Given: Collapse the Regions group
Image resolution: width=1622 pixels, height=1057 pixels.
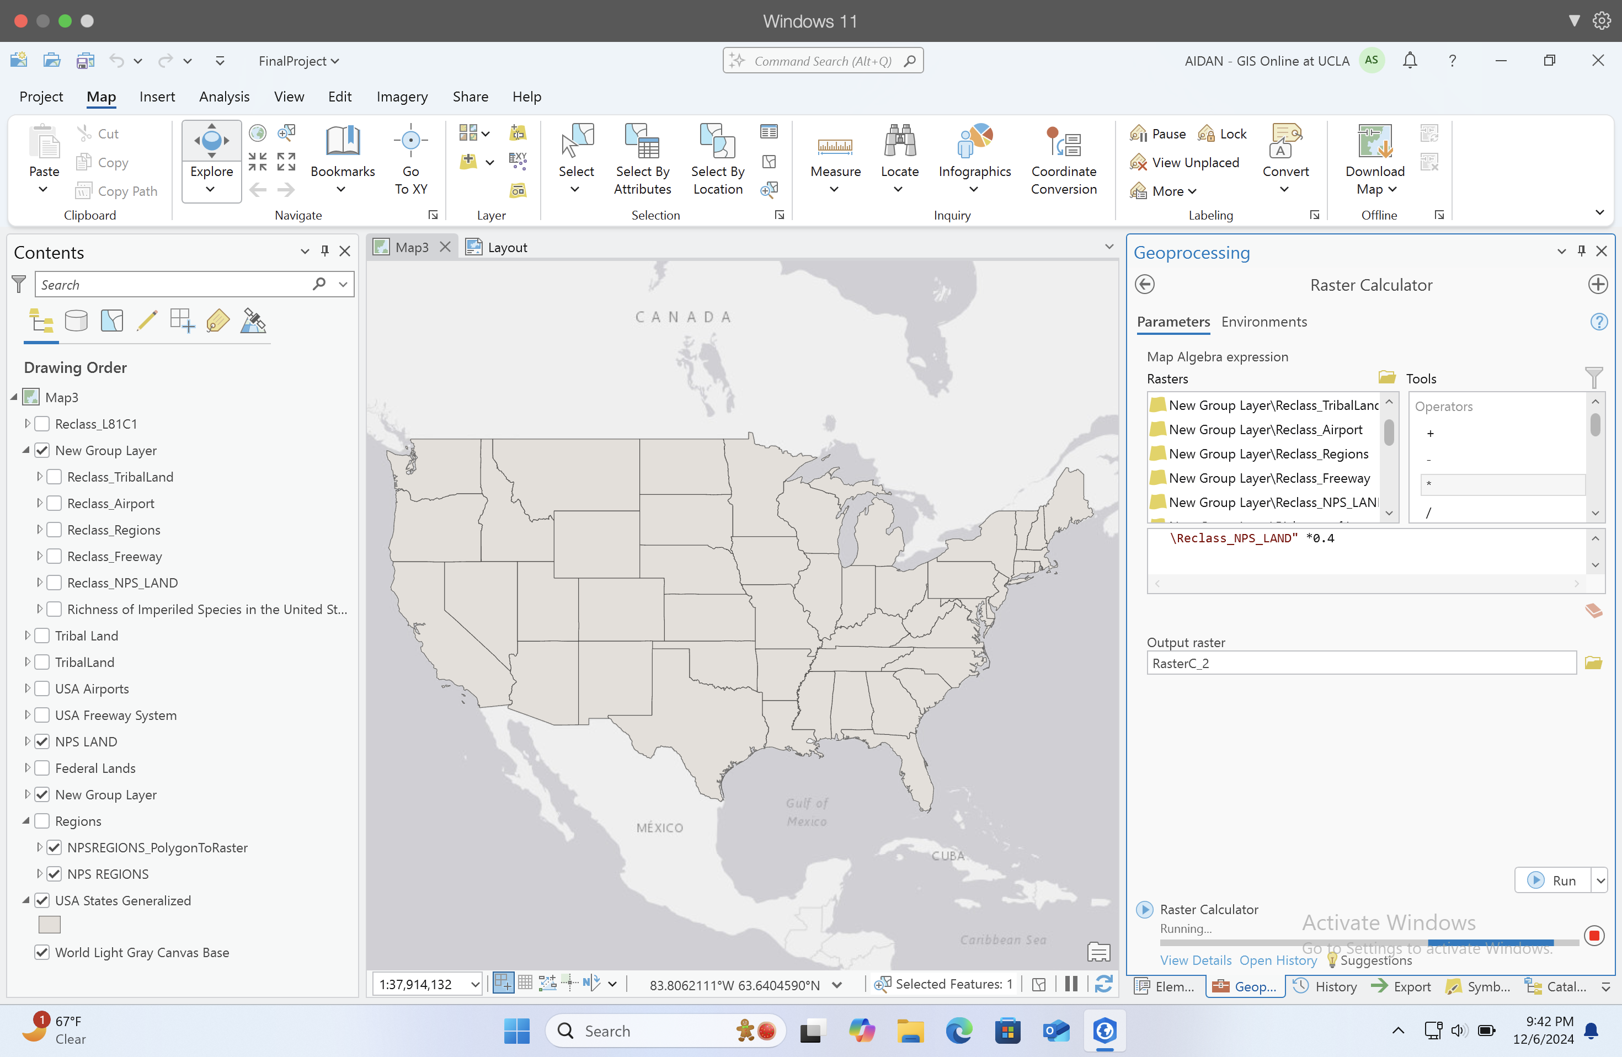Looking at the screenshot, I should point(26,821).
